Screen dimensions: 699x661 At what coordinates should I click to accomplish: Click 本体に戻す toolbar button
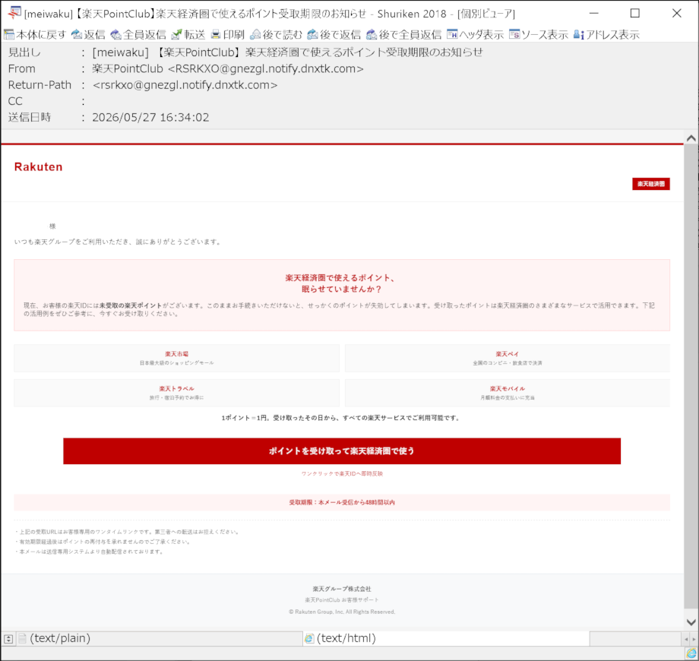click(x=35, y=34)
